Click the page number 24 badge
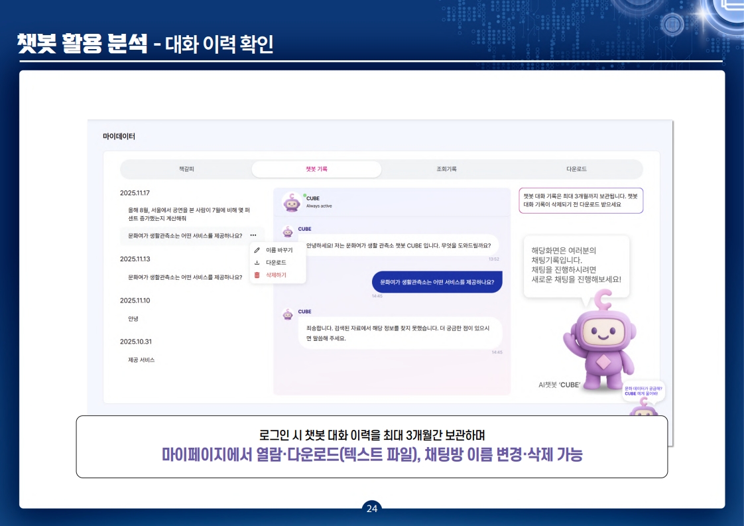The height and width of the screenshot is (526, 744). coord(372,508)
